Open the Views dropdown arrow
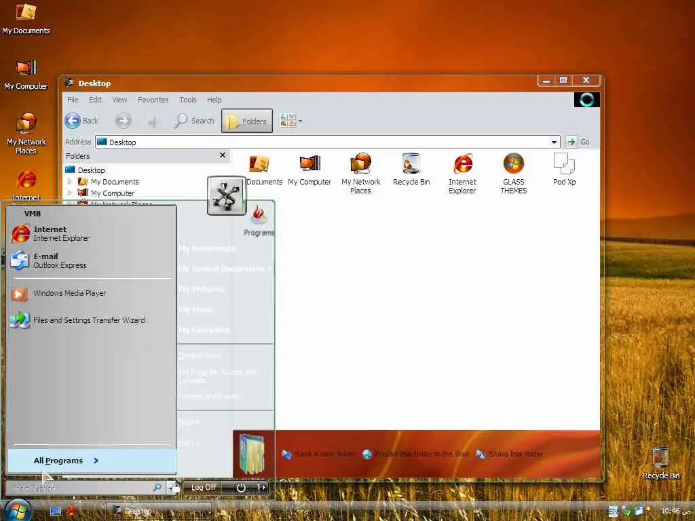Screen dimensions: 695x521 [x=301, y=121]
